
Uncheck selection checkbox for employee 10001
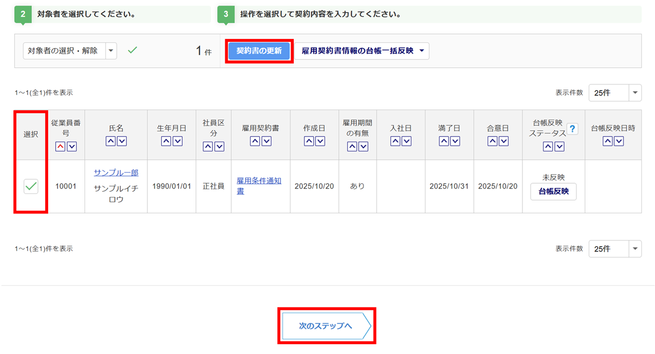31,187
